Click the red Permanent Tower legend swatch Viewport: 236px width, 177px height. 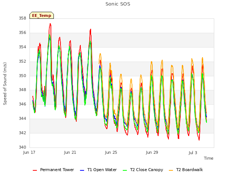pyautogui.click(x=35, y=170)
